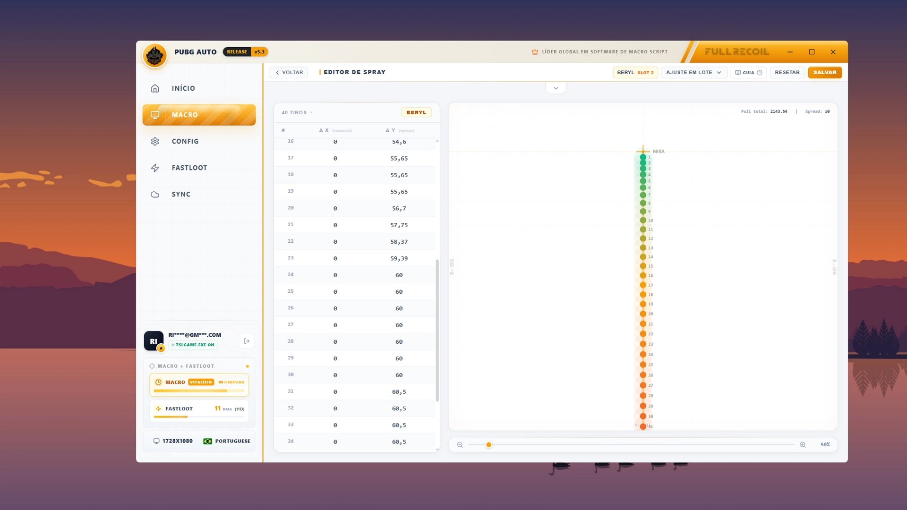Image resolution: width=907 pixels, height=510 pixels.
Task: Select the Beryl Slot 2 weapon badge
Action: coord(635,72)
